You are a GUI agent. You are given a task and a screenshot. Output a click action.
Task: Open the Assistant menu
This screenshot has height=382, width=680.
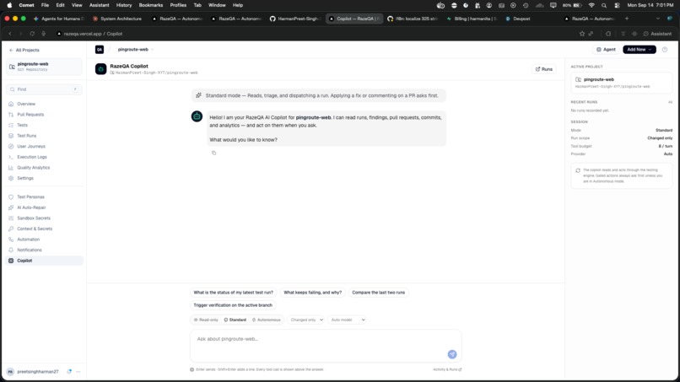point(100,5)
